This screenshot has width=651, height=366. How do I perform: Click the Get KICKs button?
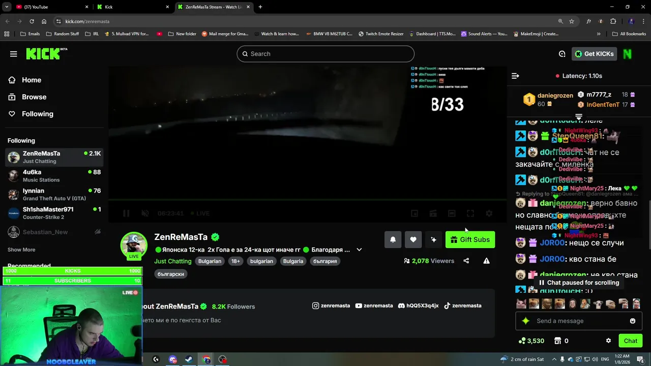coord(594,54)
